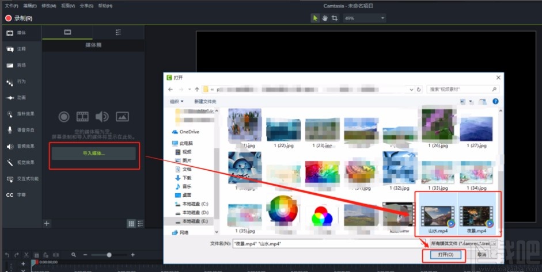This screenshot has height=272, width=542.
Task: Click the refresh icon beside address bar
Action: (419, 89)
